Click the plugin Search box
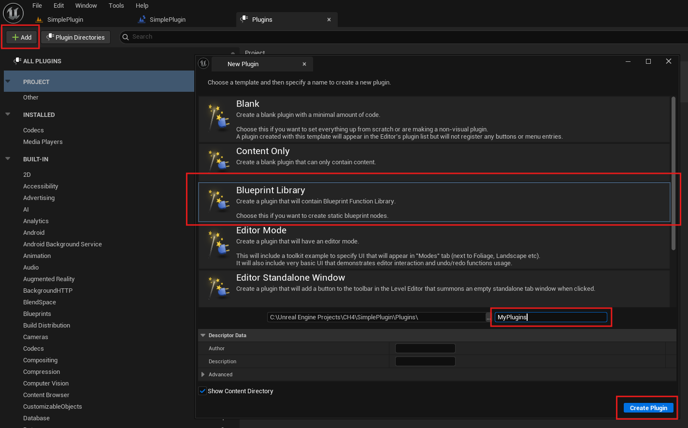Viewport: 688px width, 428px height. coord(403,37)
